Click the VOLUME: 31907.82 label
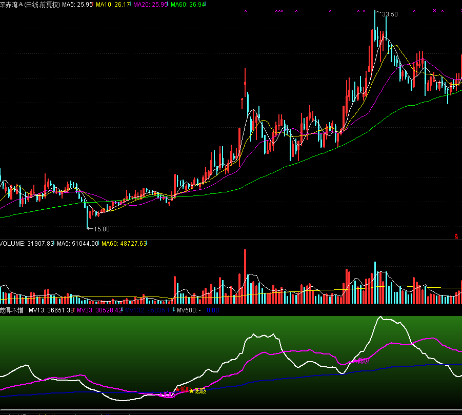The image size is (462, 415). pyautogui.click(x=27, y=244)
